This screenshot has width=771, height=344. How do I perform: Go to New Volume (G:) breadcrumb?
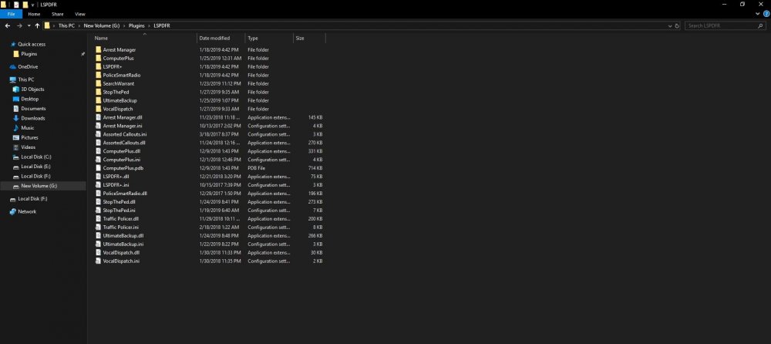[x=101, y=25]
